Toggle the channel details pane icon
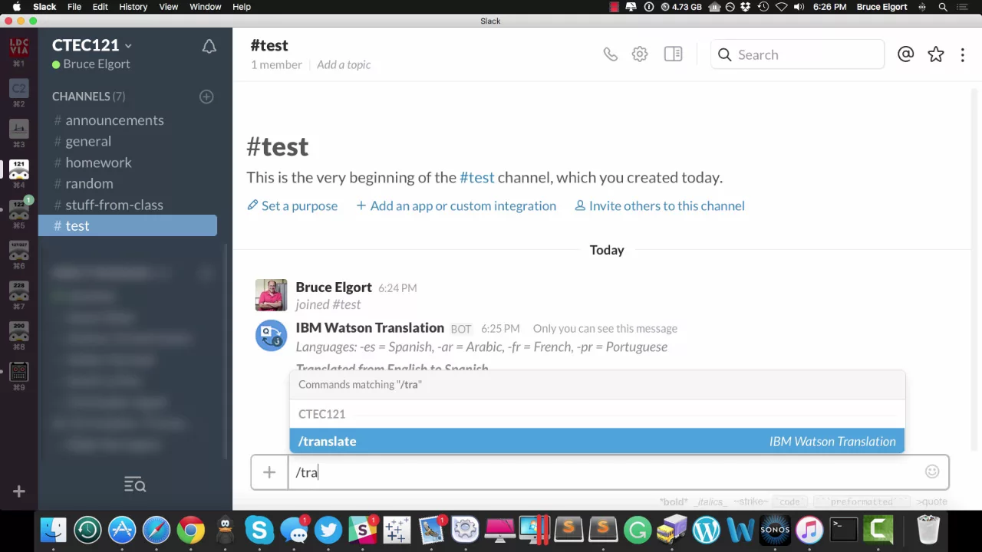 [673, 54]
